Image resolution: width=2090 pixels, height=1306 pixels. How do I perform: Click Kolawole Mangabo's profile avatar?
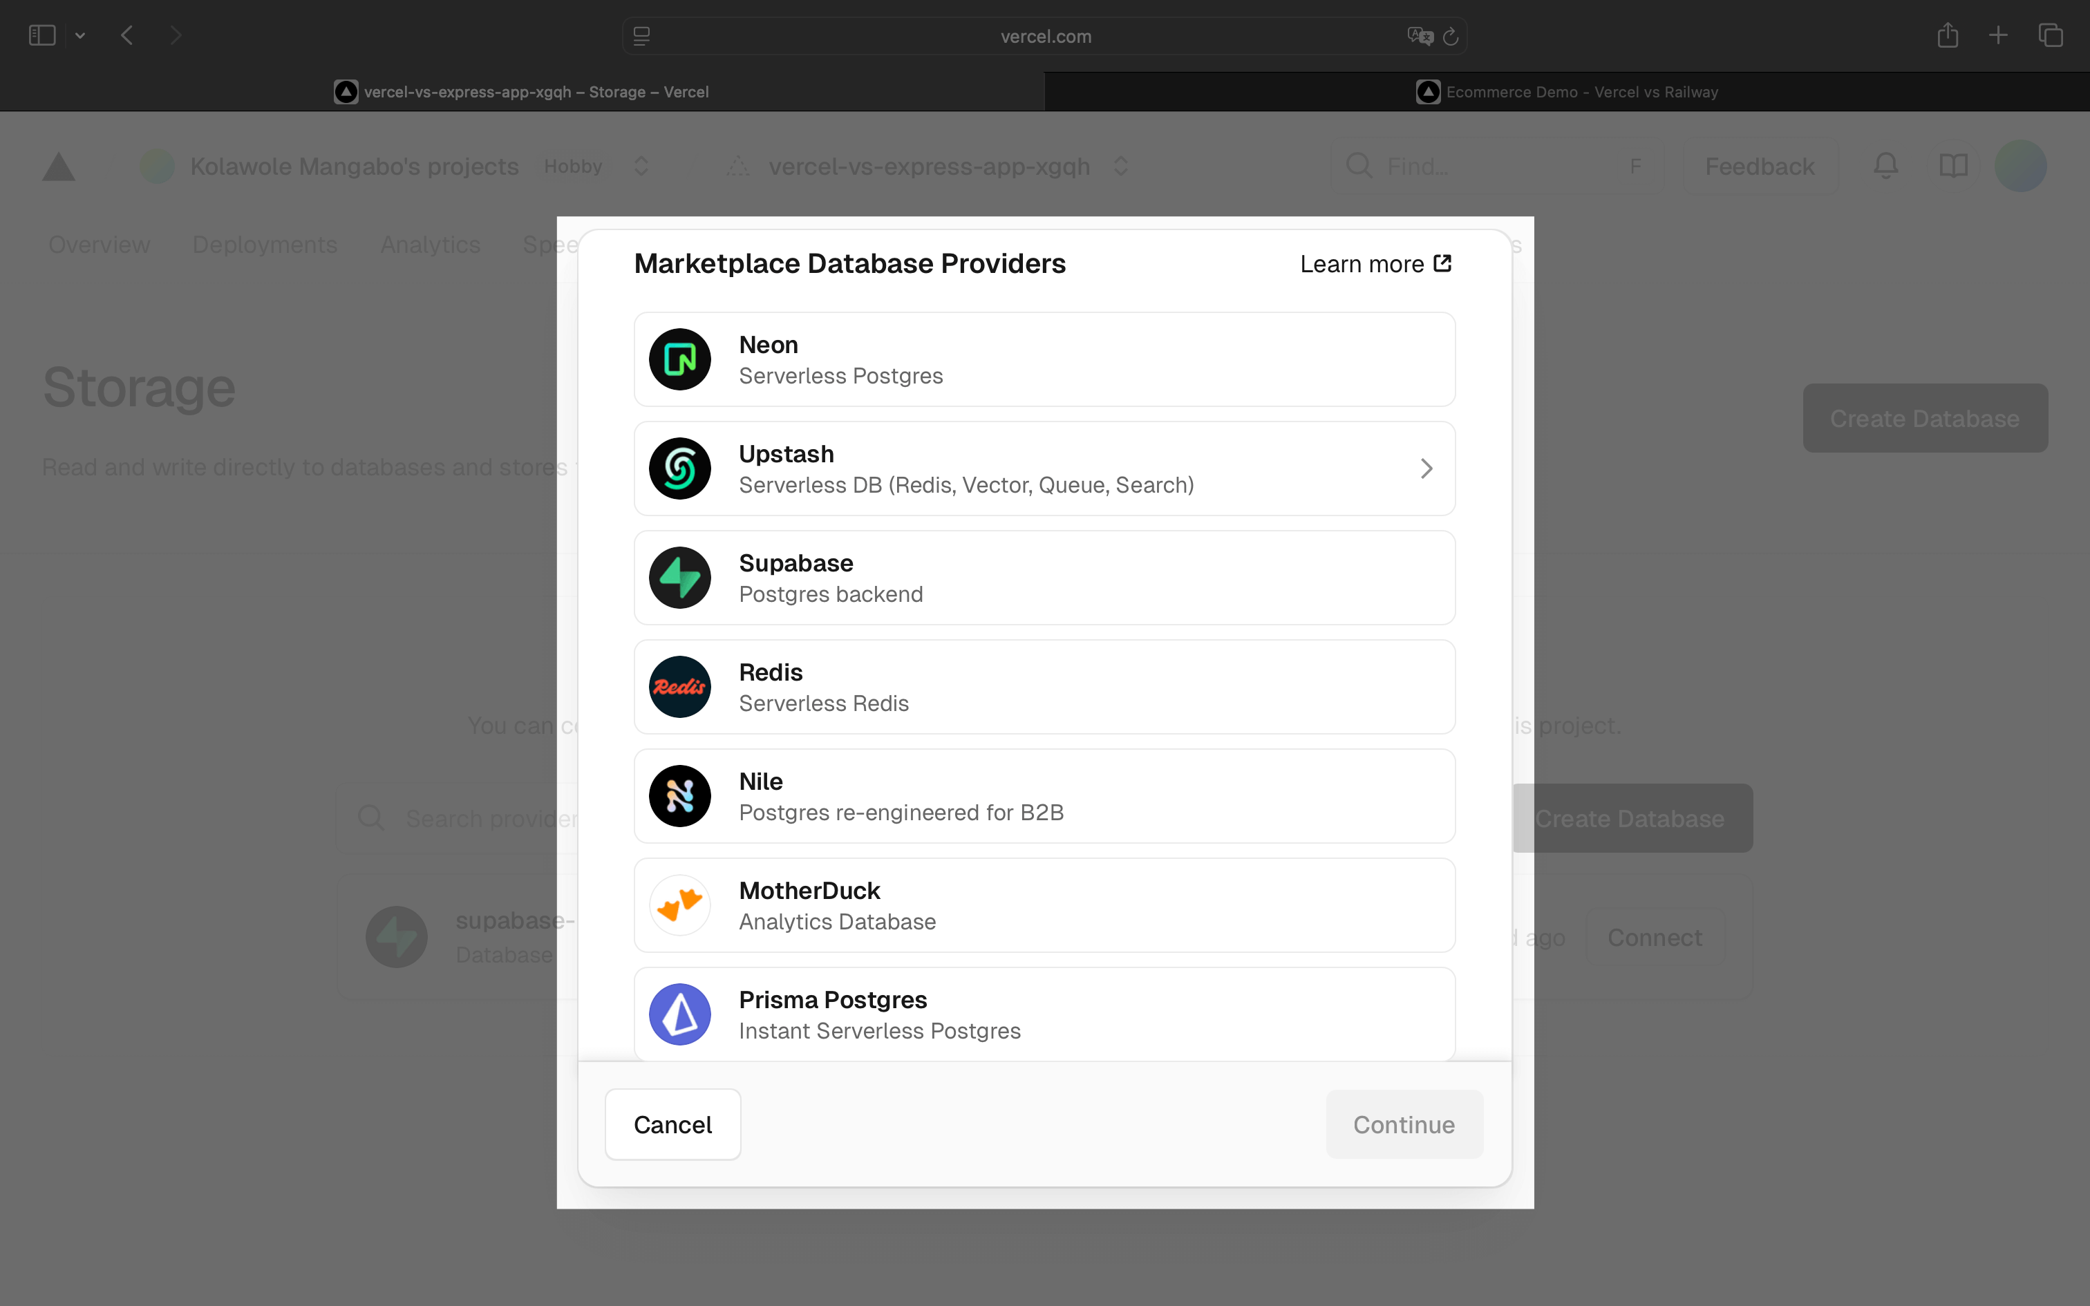2022,166
